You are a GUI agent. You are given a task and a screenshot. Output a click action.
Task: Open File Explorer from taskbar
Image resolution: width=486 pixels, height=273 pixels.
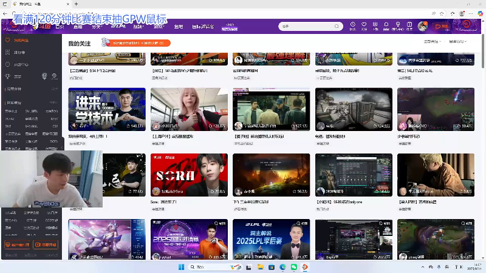(x=261, y=267)
